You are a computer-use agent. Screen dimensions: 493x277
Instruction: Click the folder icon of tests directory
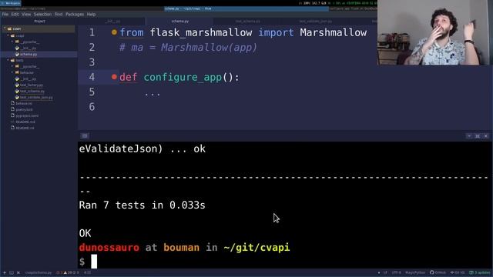(13, 60)
